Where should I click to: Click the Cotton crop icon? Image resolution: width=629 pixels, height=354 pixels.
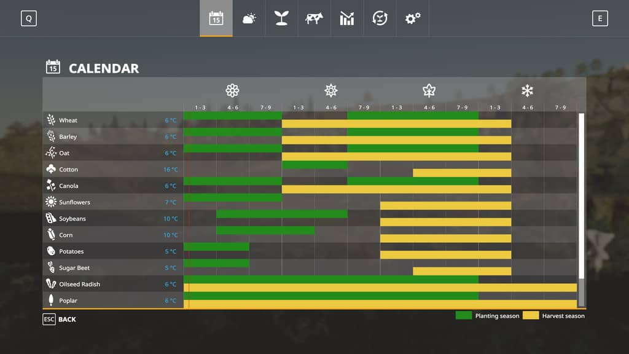point(51,169)
